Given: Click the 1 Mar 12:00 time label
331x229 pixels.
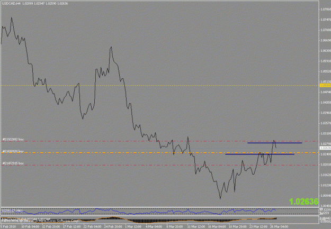Looking at the screenshot, I should tap(134, 227).
